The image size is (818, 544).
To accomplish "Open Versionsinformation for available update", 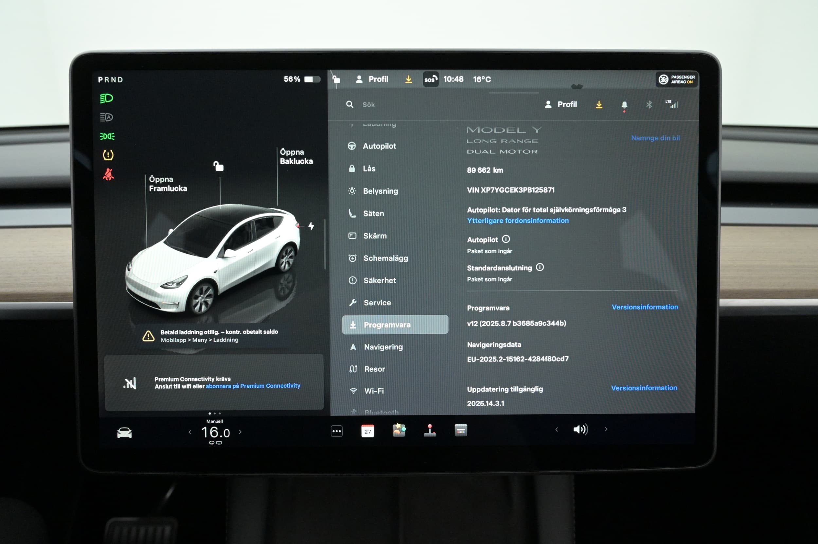I will point(644,388).
